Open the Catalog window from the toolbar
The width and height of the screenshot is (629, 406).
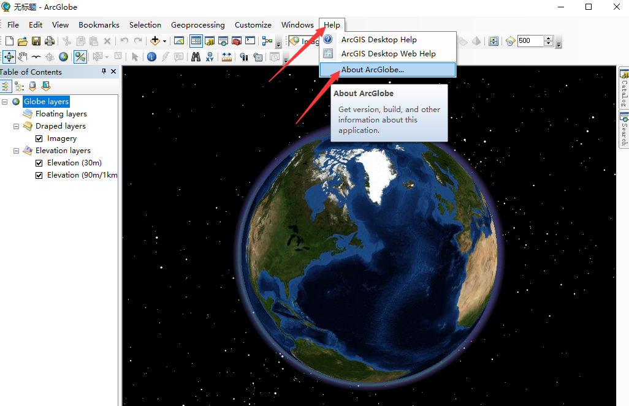point(210,41)
